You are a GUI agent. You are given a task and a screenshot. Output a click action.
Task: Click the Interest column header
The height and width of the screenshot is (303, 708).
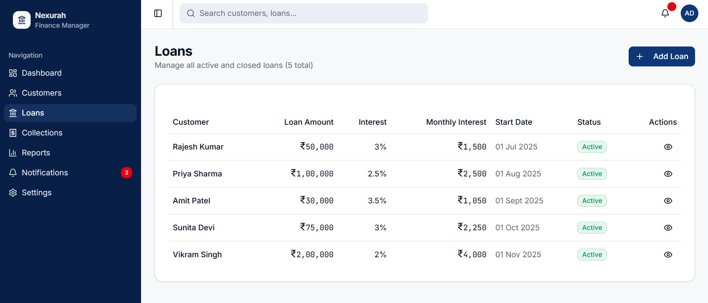coord(372,122)
